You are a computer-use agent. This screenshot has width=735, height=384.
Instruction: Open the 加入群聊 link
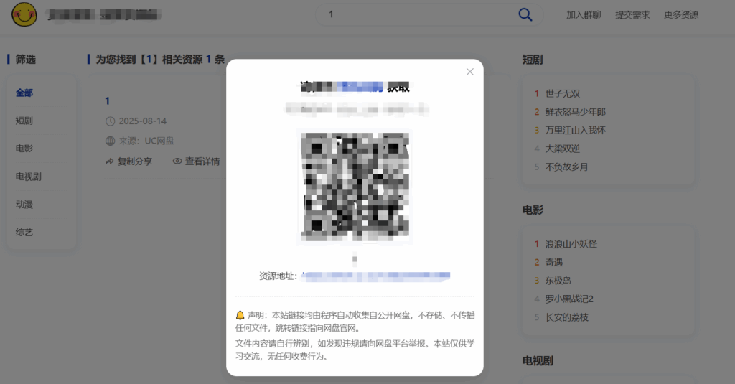coord(584,15)
